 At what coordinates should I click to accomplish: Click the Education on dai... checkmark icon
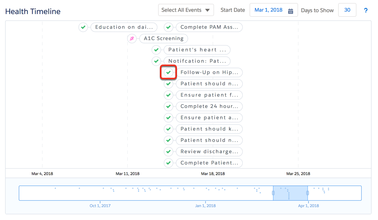point(83,27)
